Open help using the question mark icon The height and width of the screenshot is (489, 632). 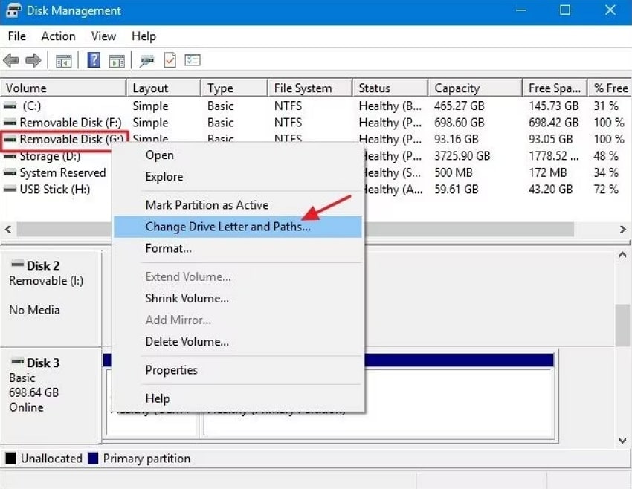pyautogui.click(x=92, y=60)
